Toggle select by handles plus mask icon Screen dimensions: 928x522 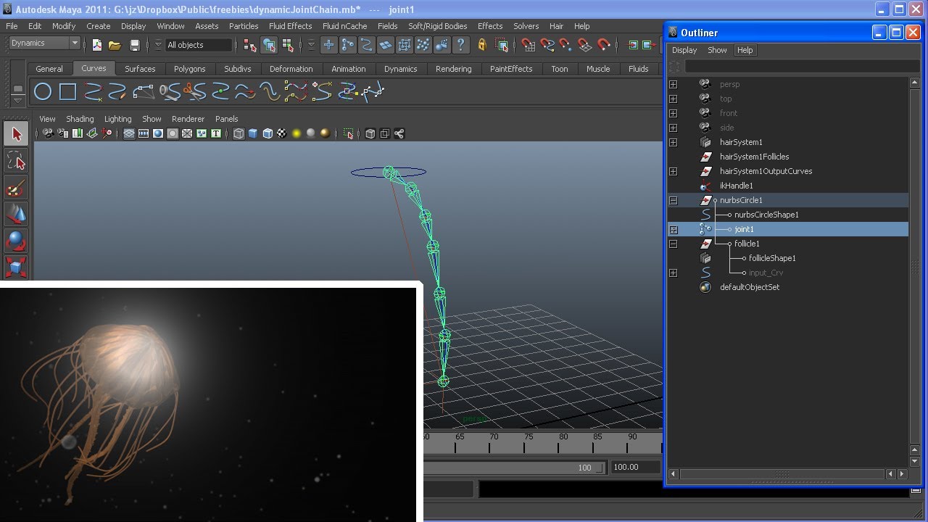click(329, 45)
